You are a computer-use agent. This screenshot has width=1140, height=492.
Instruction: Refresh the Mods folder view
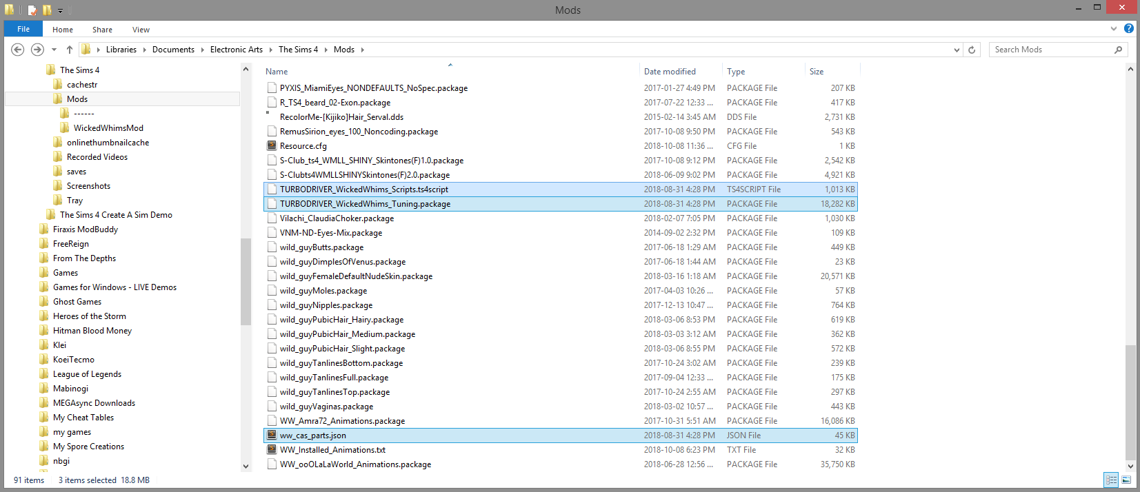click(972, 50)
